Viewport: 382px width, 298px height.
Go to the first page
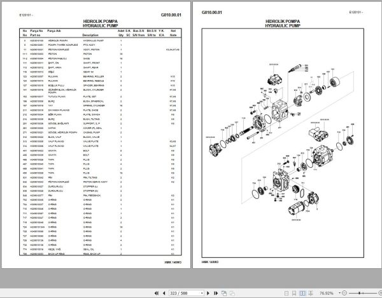coord(157,293)
